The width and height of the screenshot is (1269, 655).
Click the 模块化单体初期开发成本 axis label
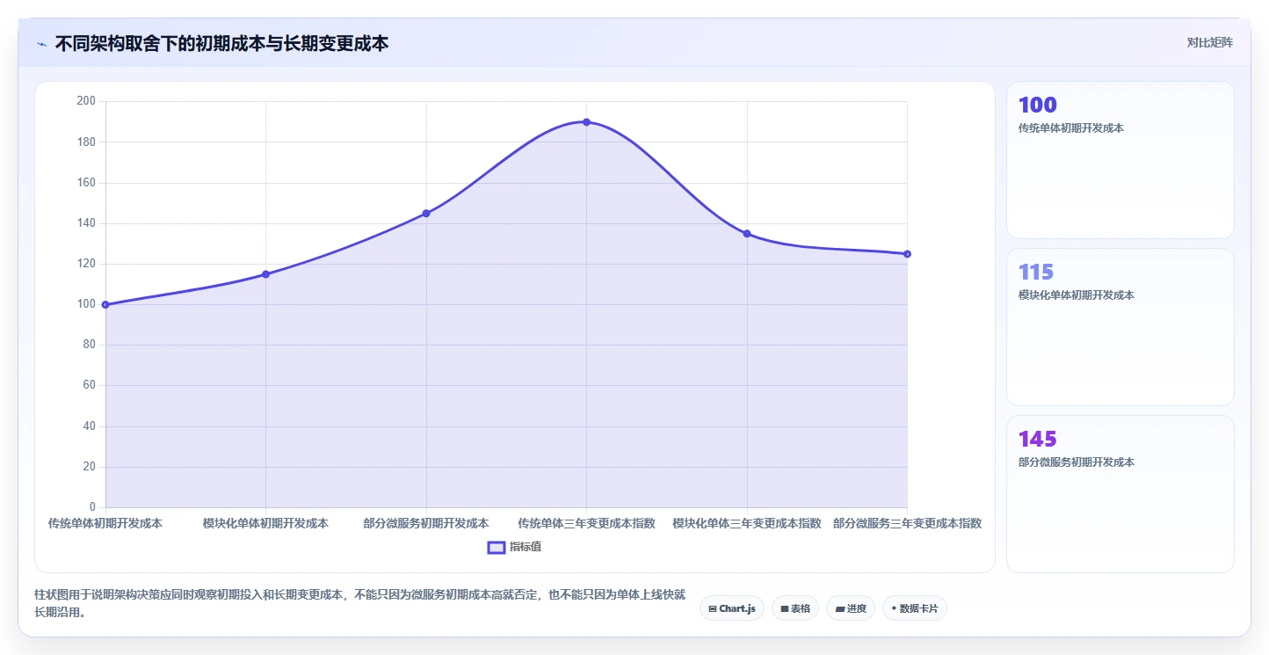pos(265,523)
